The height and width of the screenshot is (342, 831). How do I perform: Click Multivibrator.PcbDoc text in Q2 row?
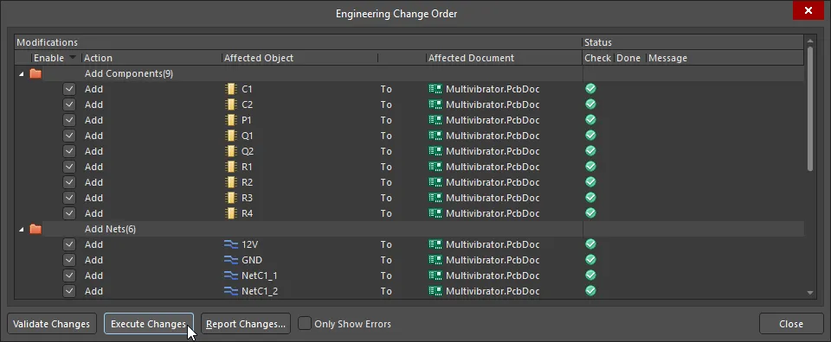(493, 152)
